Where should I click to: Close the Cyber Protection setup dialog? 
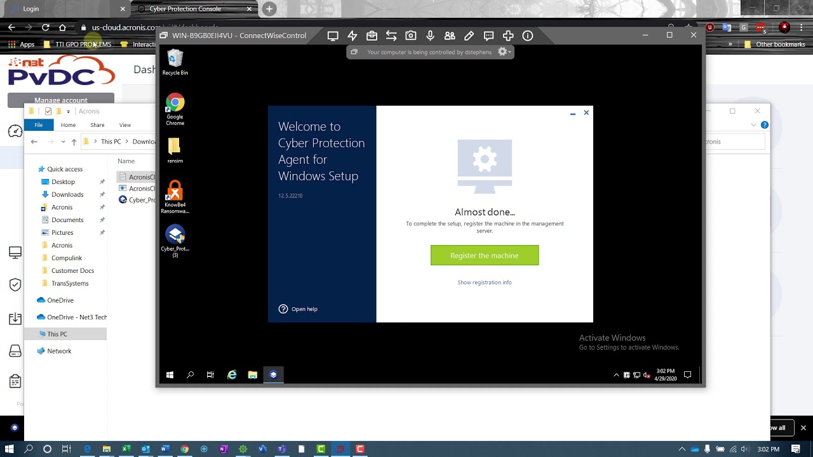[x=586, y=112]
